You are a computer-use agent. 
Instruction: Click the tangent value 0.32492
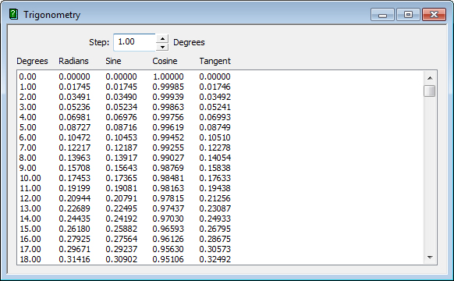pos(215,259)
